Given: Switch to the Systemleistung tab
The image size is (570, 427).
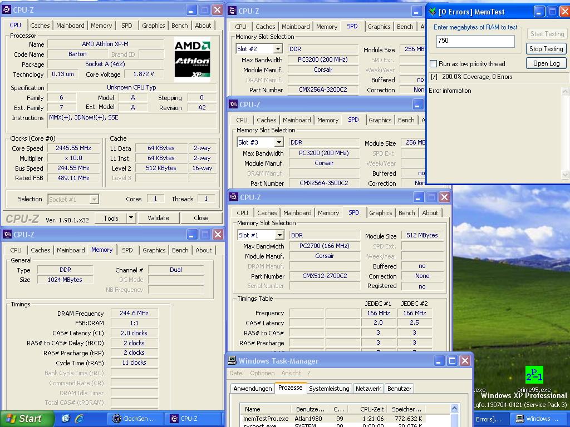Looking at the screenshot, I should pos(329,389).
